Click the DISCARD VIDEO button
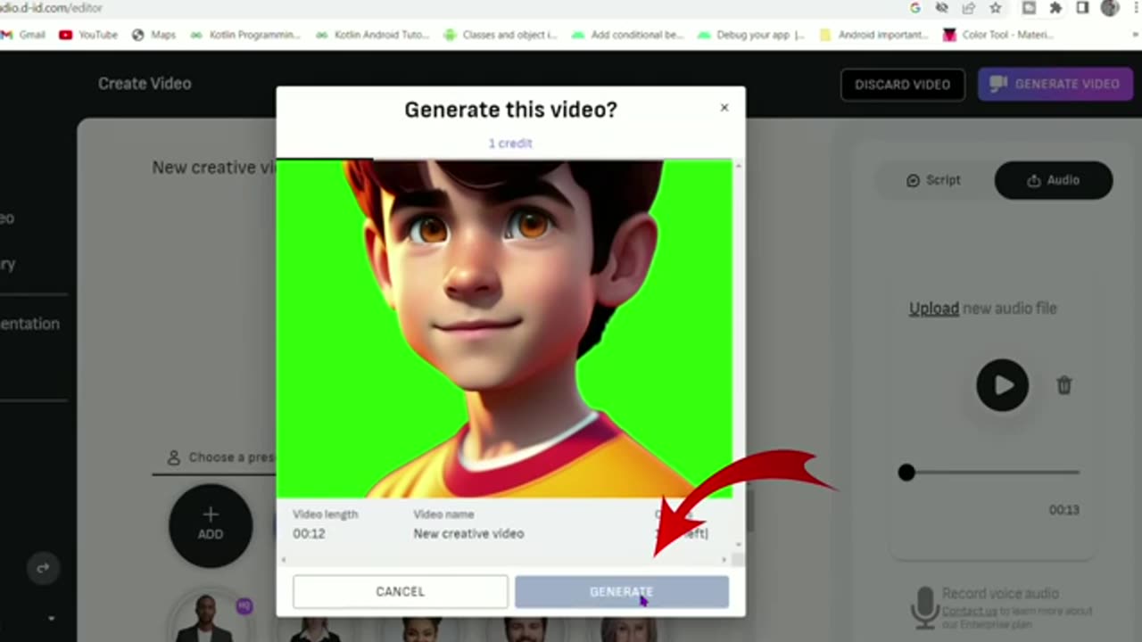 [903, 85]
